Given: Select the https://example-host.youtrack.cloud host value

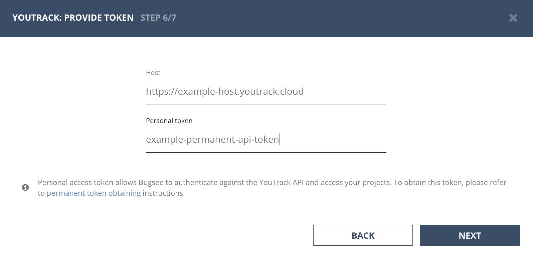Looking at the screenshot, I should click(x=224, y=91).
